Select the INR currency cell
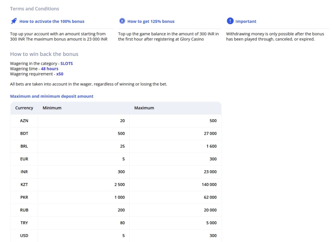The width and height of the screenshot is (334, 242). (x=24, y=172)
